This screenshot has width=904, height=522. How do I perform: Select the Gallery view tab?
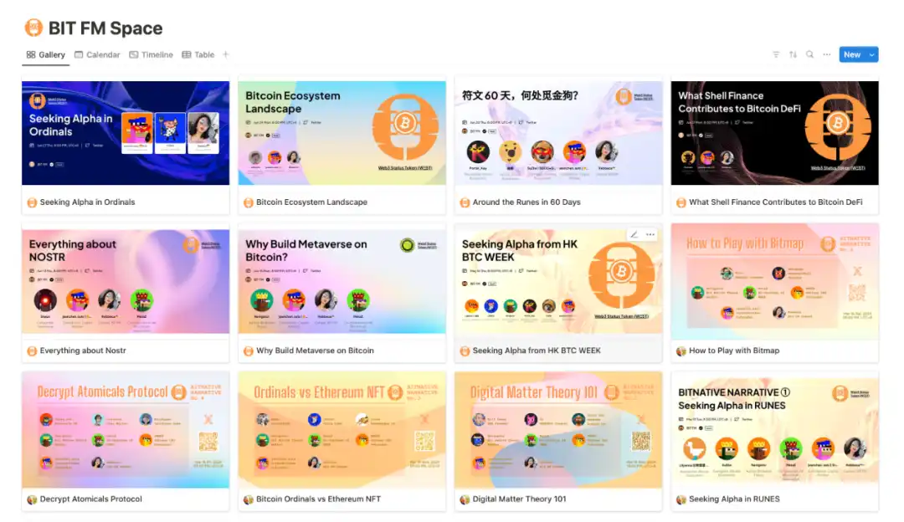pyautogui.click(x=45, y=54)
